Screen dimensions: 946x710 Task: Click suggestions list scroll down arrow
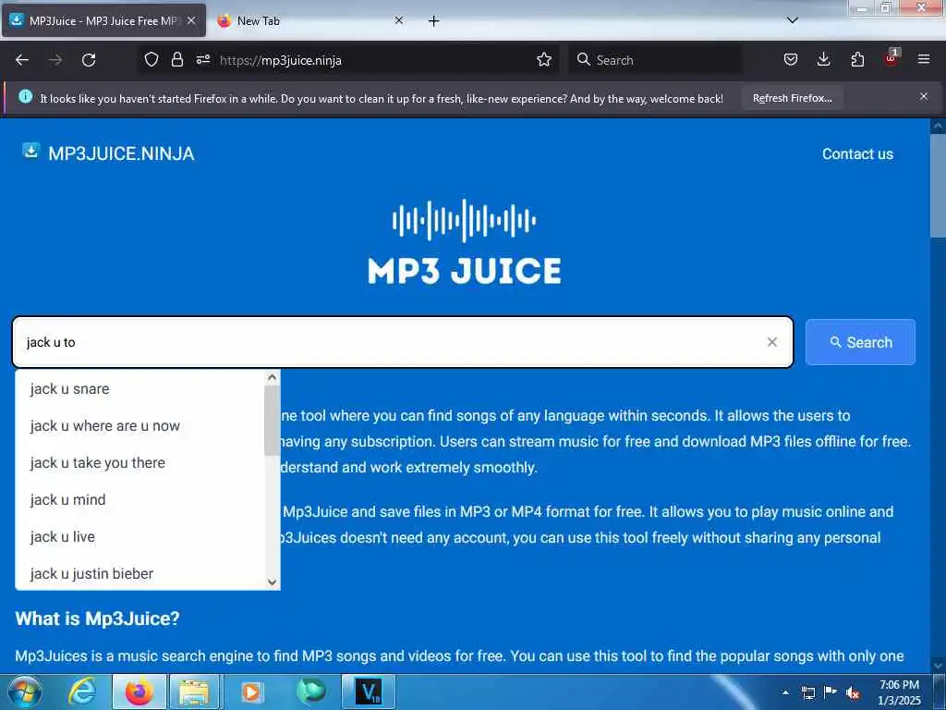273,582
